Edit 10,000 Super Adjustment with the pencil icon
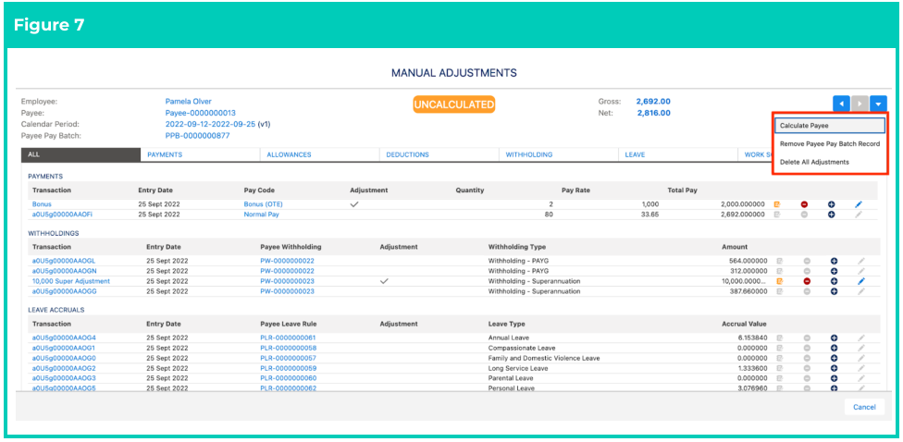The image size is (903, 442). click(860, 281)
